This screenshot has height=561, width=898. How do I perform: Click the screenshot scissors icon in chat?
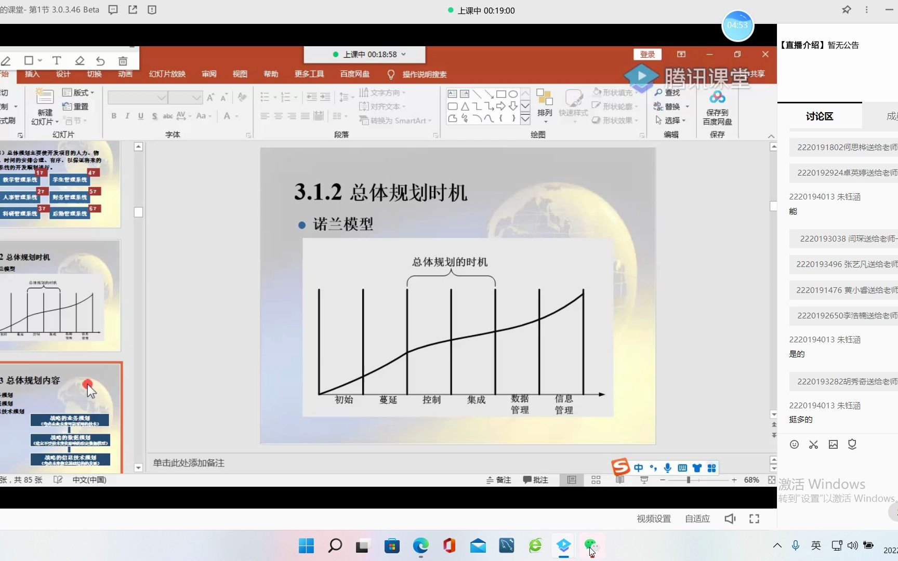click(813, 444)
